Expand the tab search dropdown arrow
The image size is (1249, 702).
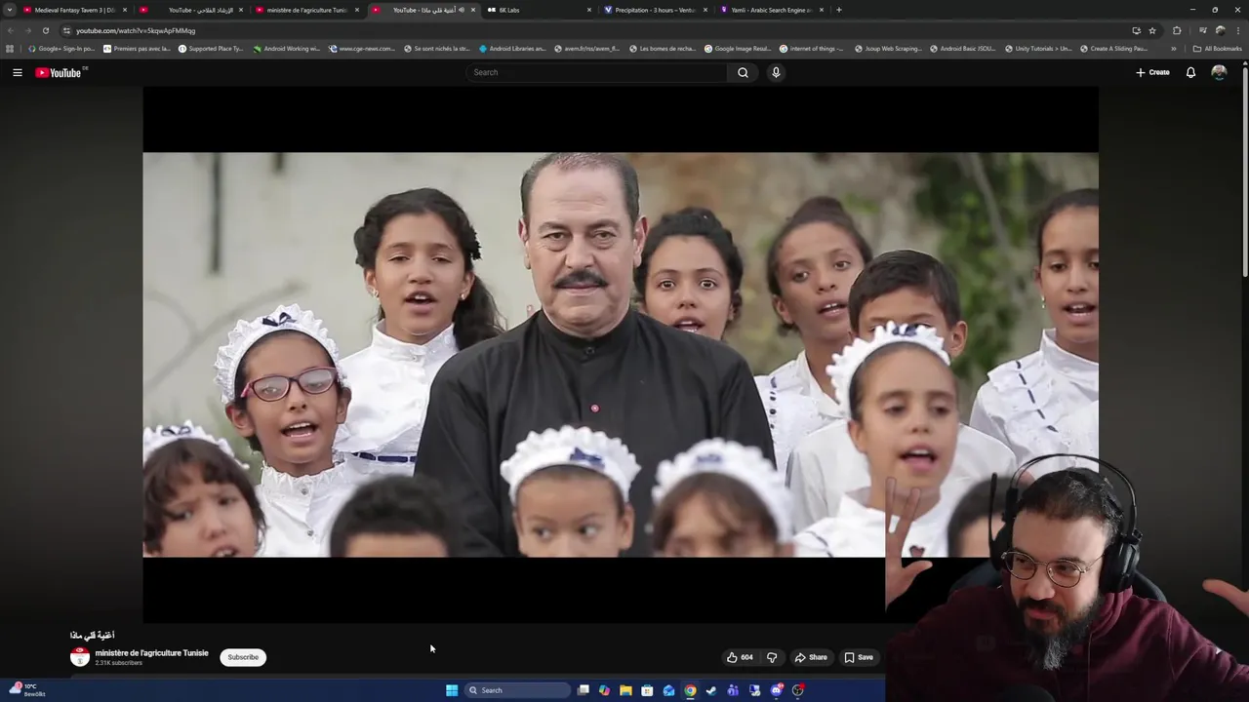[x=10, y=10]
